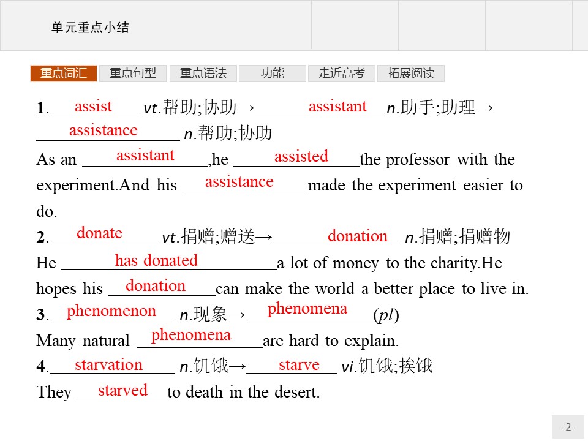Click the red answer assist in item 1
The width and height of the screenshot is (588, 441).
pyautogui.click(x=93, y=105)
